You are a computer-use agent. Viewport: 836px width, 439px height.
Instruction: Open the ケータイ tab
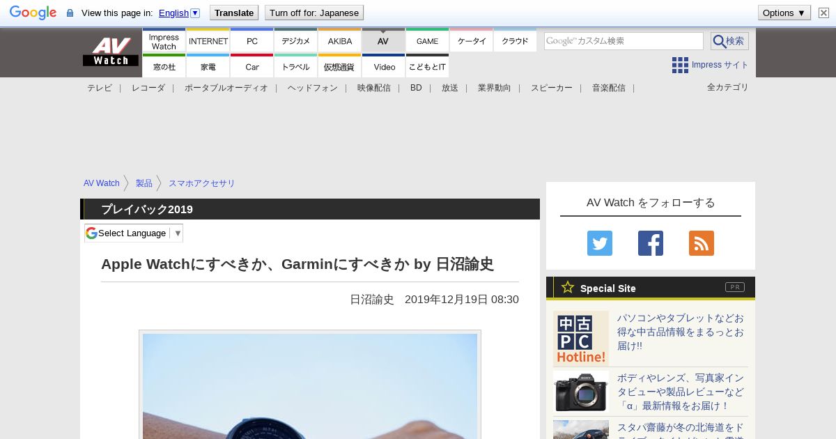pos(472,41)
